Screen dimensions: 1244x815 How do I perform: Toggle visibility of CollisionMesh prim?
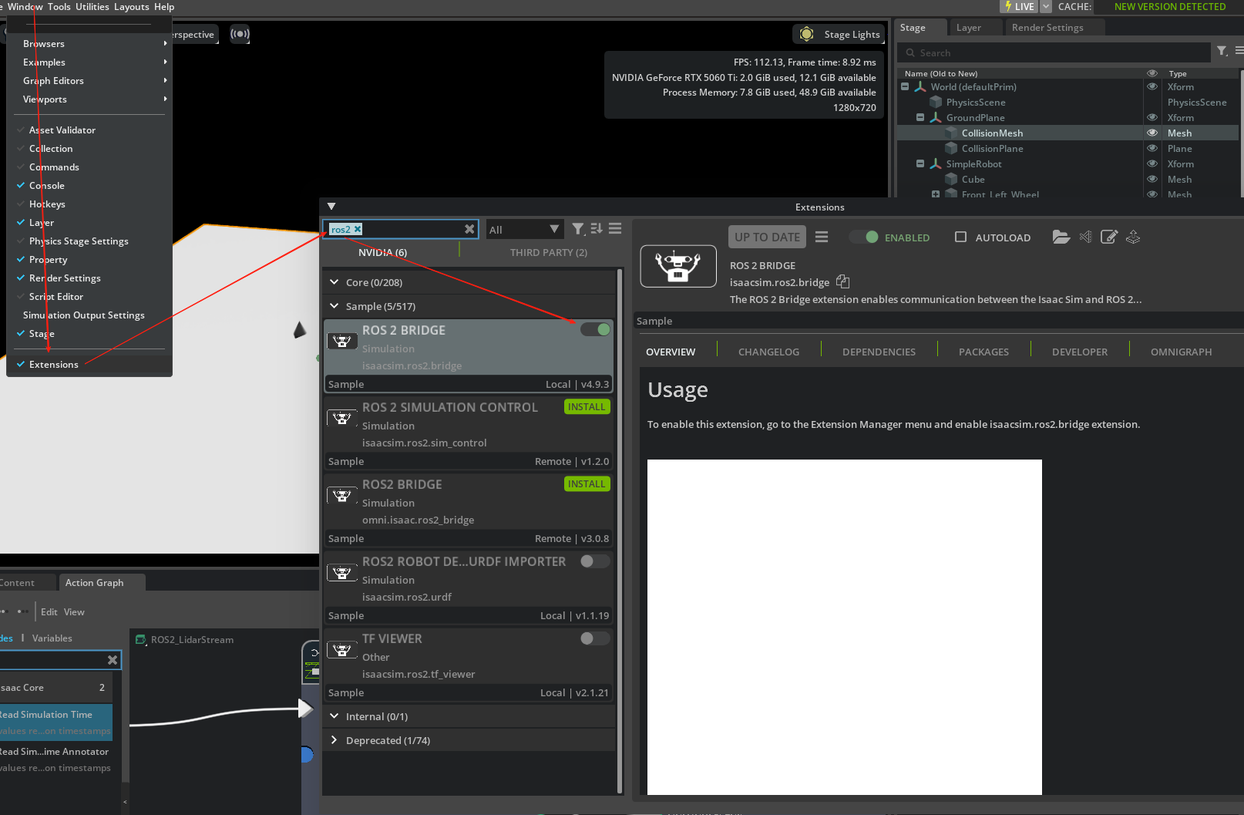pyautogui.click(x=1152, y=133)
